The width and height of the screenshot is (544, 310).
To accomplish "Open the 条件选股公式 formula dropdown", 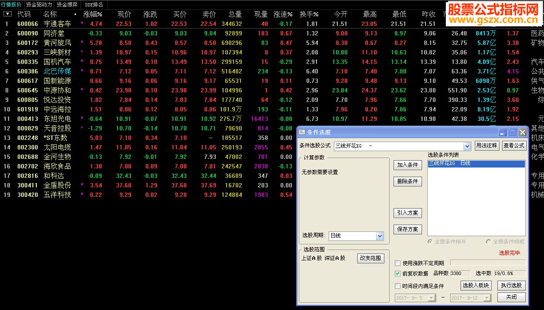I will coord(467,146).
